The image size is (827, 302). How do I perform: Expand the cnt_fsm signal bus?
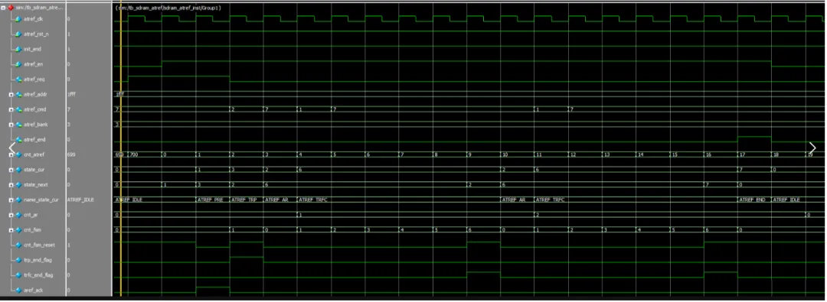[11, 230]
